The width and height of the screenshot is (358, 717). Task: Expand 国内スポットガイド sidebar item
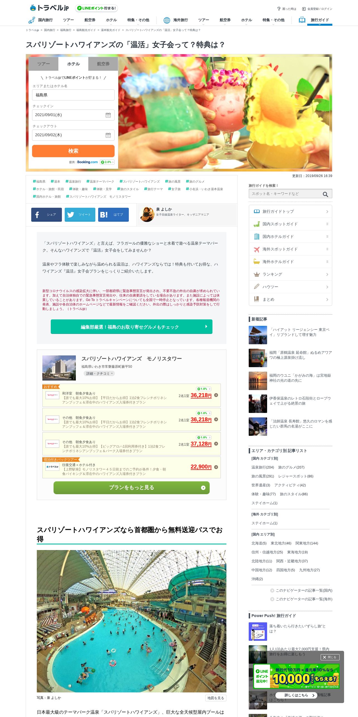tap(291, 224)
